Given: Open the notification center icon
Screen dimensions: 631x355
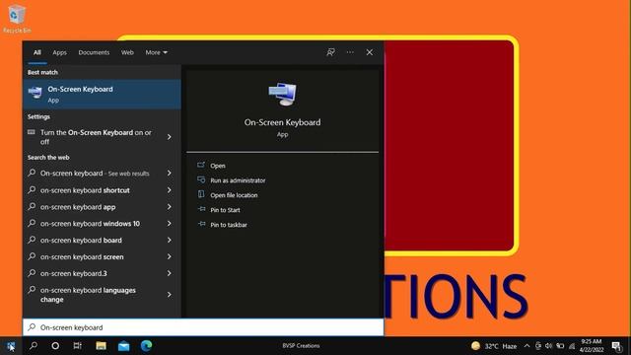Looking at the screenshot, I should pyautogui.click(x=616, y=346).
